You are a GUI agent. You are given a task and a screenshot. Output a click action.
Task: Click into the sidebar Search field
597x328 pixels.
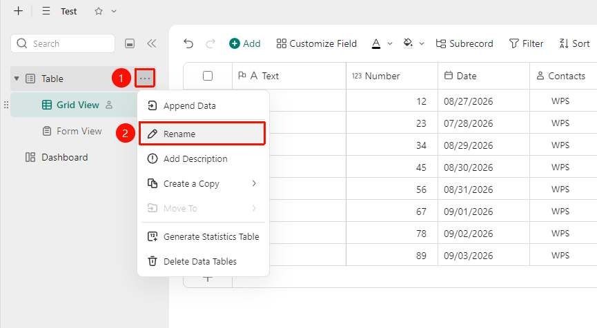tap(63, 43)
